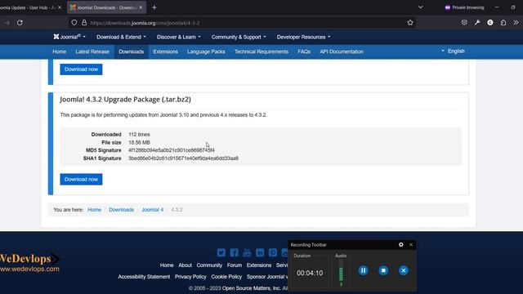The width and height of the screenshot is (523, 294).
Task: Close the Recording Toolbar window
Action: click(411, 245)
